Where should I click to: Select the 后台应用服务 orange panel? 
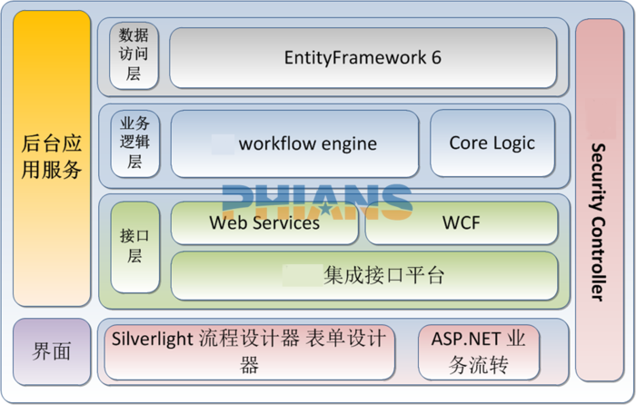[52, 158]
